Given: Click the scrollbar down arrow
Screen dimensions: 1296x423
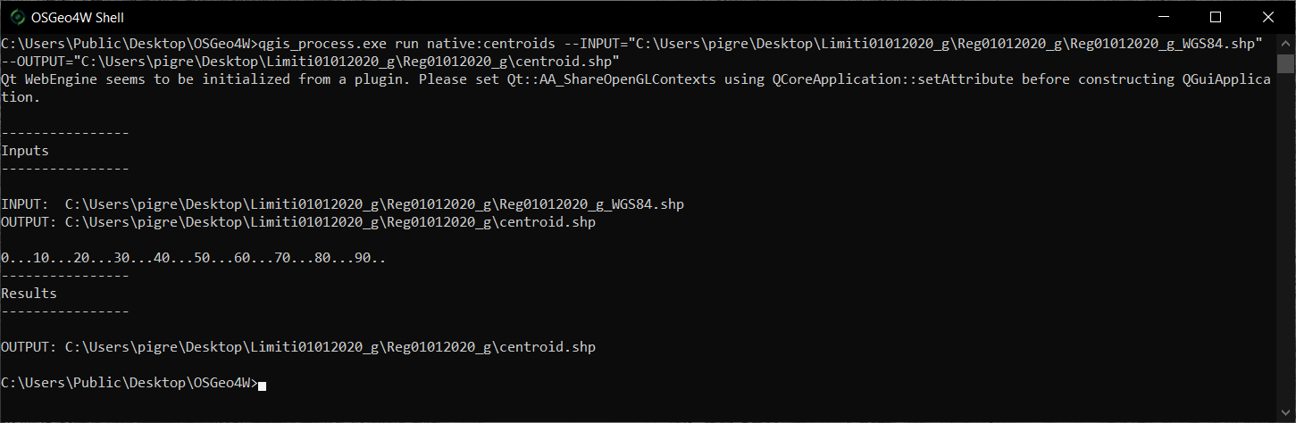Looking at the screenshot, I should pyautogui.click(x=1285, y=412).
